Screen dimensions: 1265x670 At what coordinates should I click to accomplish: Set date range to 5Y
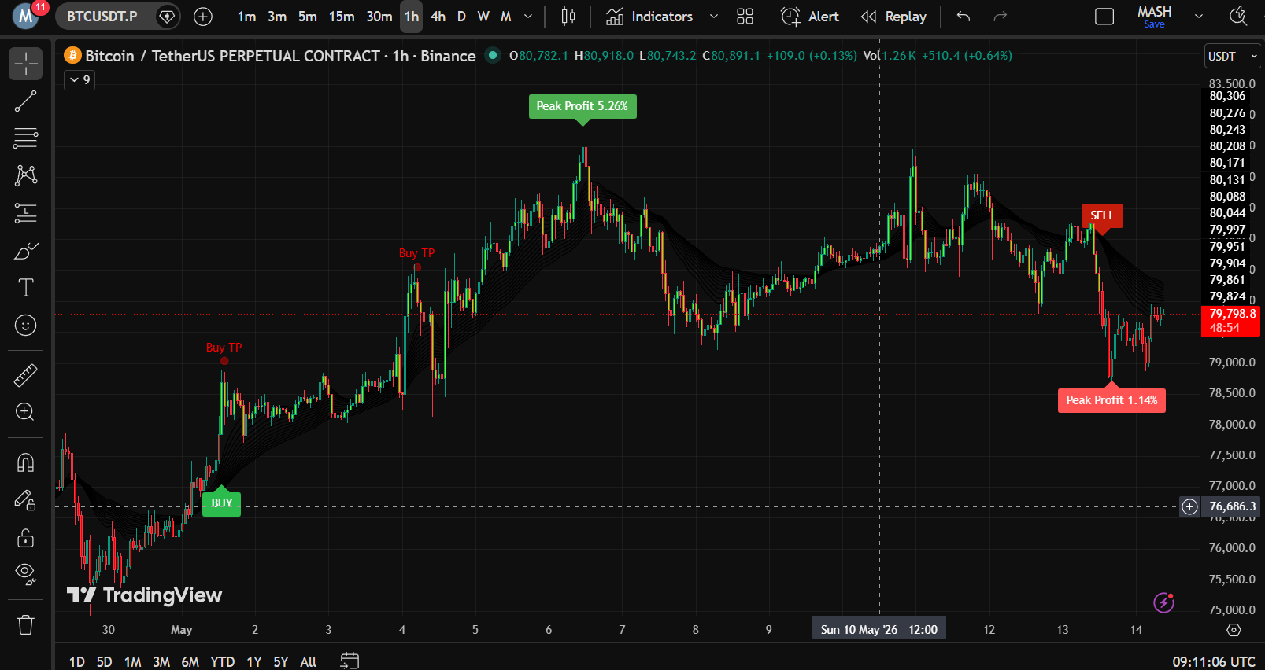281,661
